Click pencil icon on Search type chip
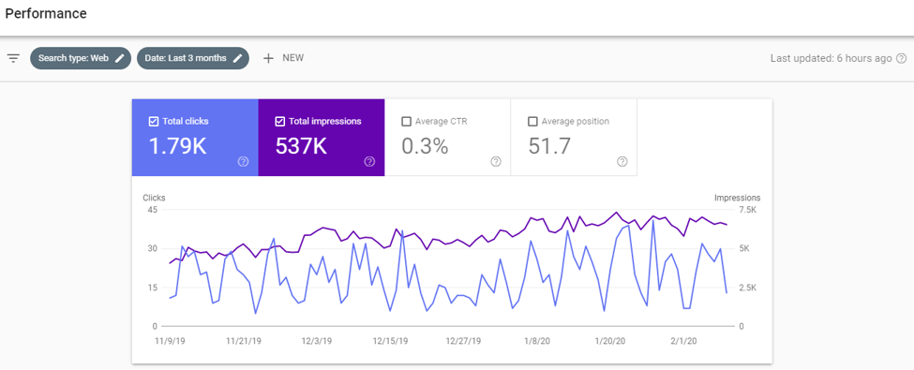Image resolution: width=914 pixels, height=370 pixels. click(120, 58)
